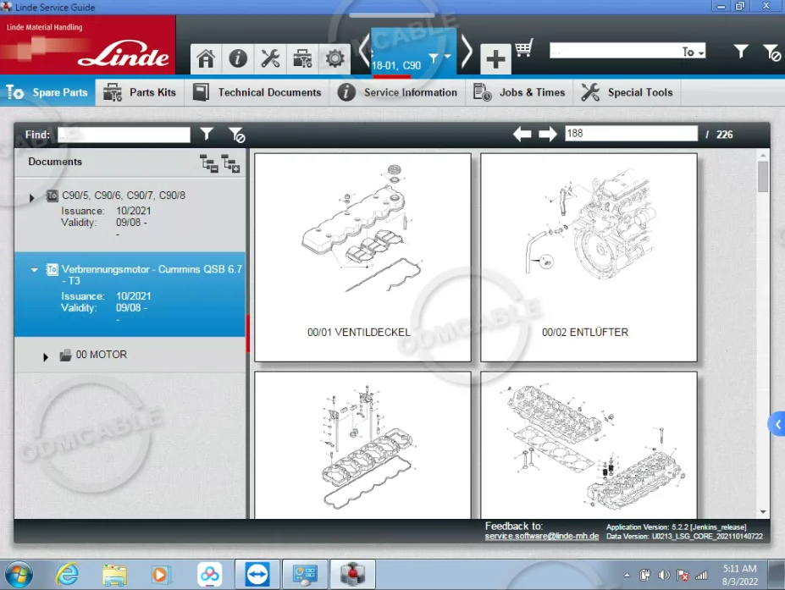
Task: Collapse the Verbrennungsmotor Cummins QSB 6.7 document
Action: 34,270
